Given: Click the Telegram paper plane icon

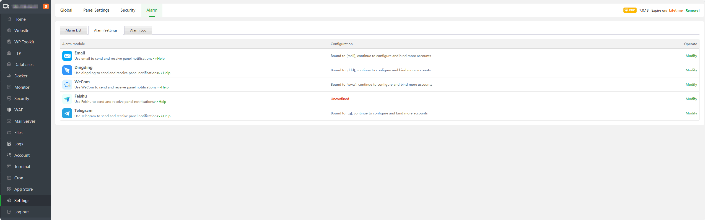Looking at the screenshot, I should pyautogui.click(x=67, y=113).
